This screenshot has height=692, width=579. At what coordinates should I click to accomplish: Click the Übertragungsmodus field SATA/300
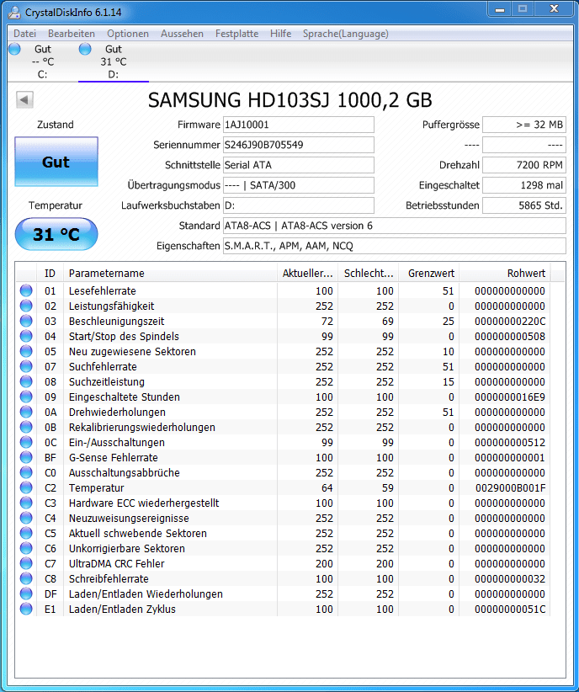pyautogui.click(x=298, y=185)
